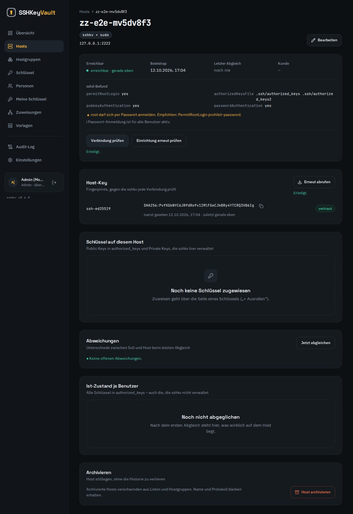Click Bootstrap date 12.10.2026, 17:04

click(168, 70)
